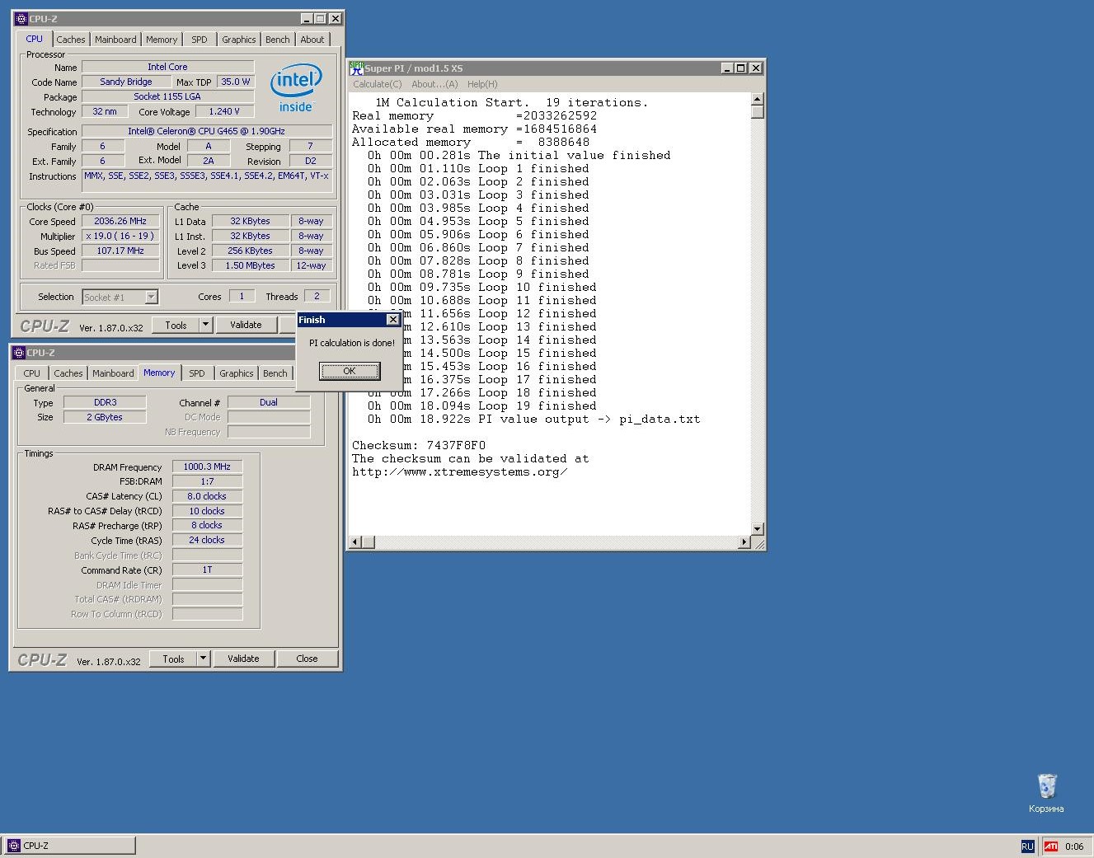This screenshot has height=858, width=1094.
Task: Click Core Speed value 2036.26 MHz
Action: pos(120,221)
